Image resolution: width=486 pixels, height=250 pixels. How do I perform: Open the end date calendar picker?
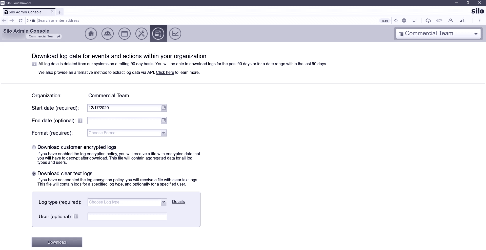pyautogui.click(x=164, y=121)
